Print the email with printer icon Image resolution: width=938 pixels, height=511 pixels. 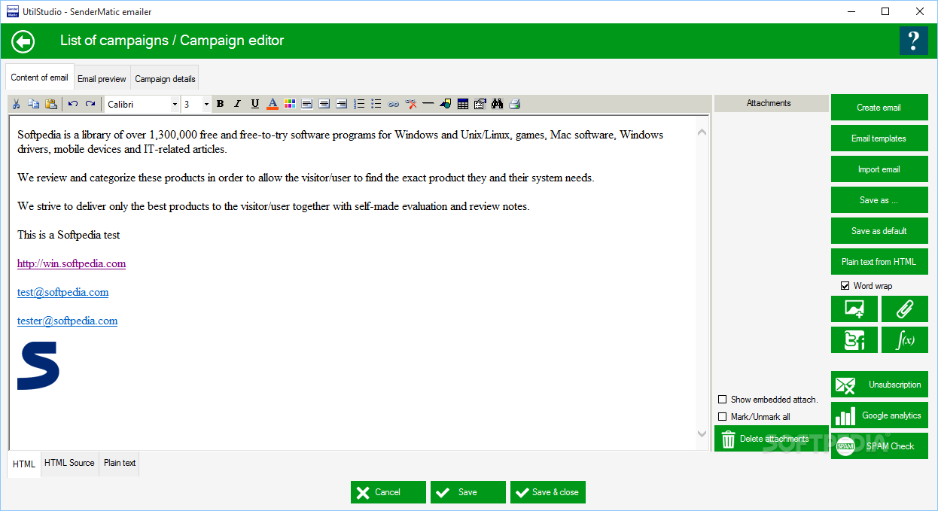coord(515,104)
